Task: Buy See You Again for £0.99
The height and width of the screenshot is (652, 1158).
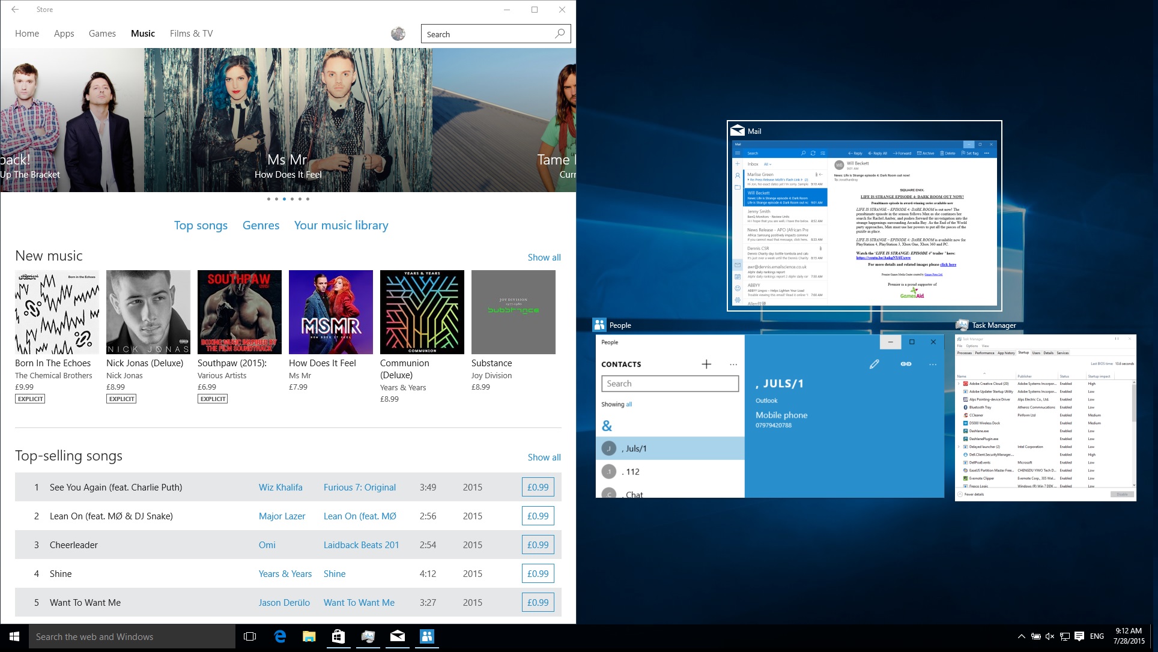Action: point(538,487)
